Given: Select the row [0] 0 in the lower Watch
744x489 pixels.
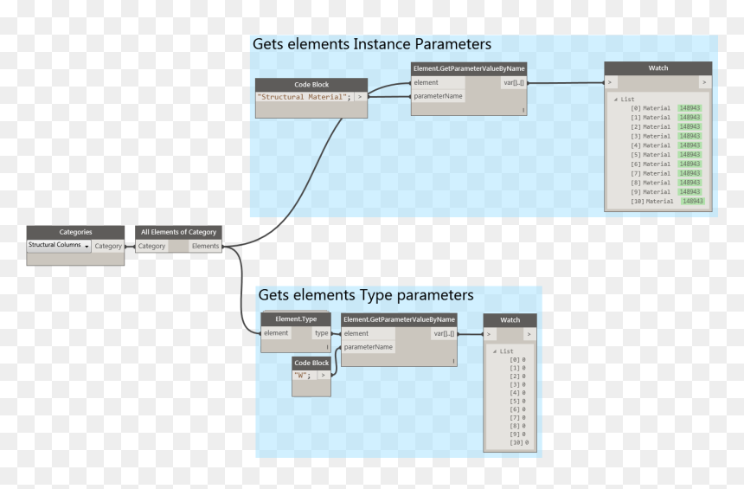Looking at the screenshot, I should pos(517,360).
